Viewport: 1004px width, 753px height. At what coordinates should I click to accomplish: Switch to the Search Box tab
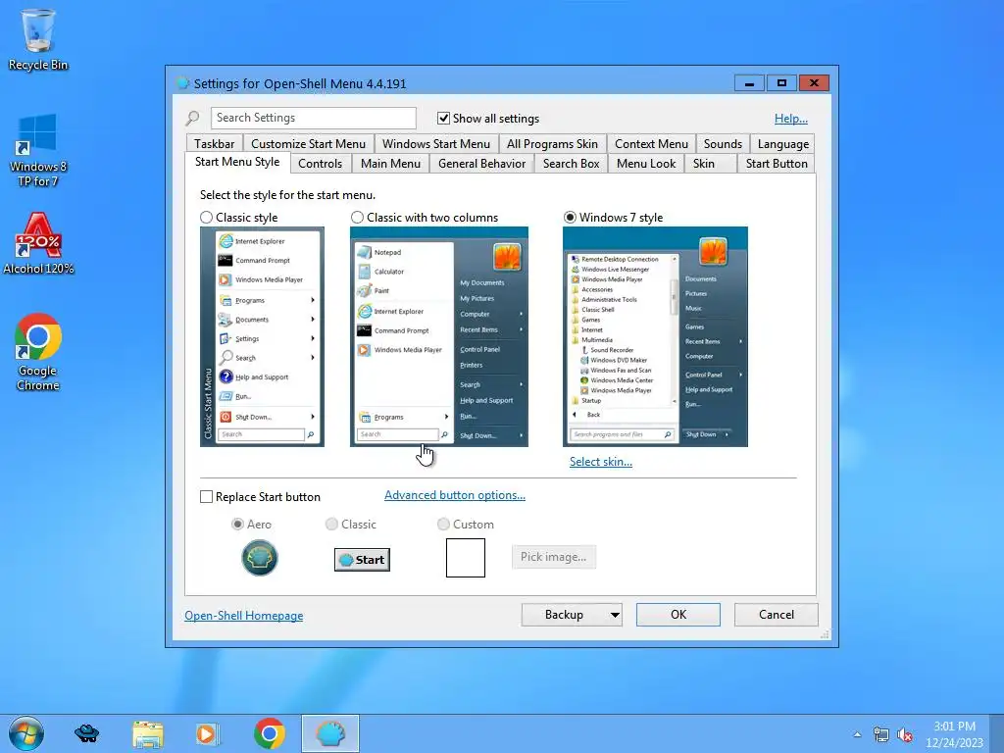coord(572,164)
